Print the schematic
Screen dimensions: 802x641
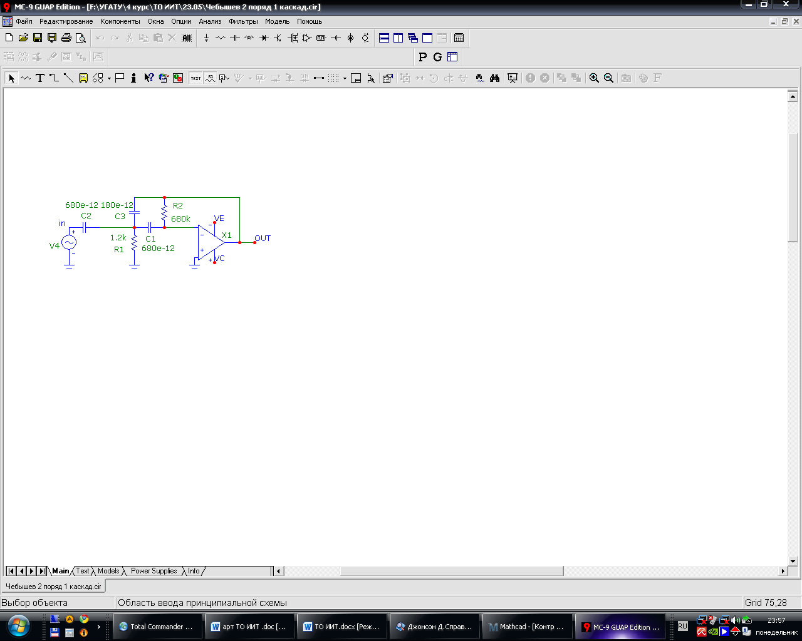click(66, 38)
